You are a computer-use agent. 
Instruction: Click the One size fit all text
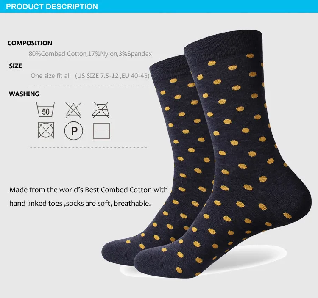point(50,76)
